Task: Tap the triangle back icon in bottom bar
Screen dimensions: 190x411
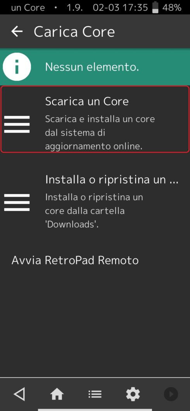Action: pyautogui.click(x=20, y=394)
